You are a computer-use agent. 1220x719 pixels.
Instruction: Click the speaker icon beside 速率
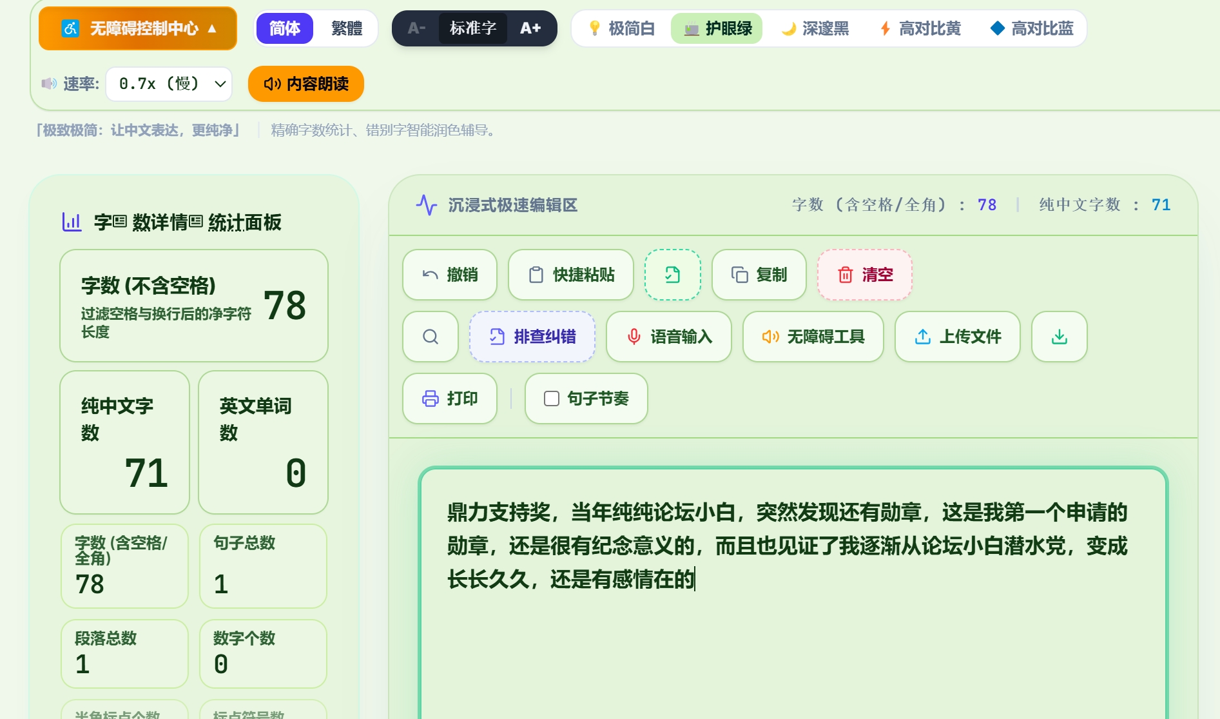coord(49,84)
